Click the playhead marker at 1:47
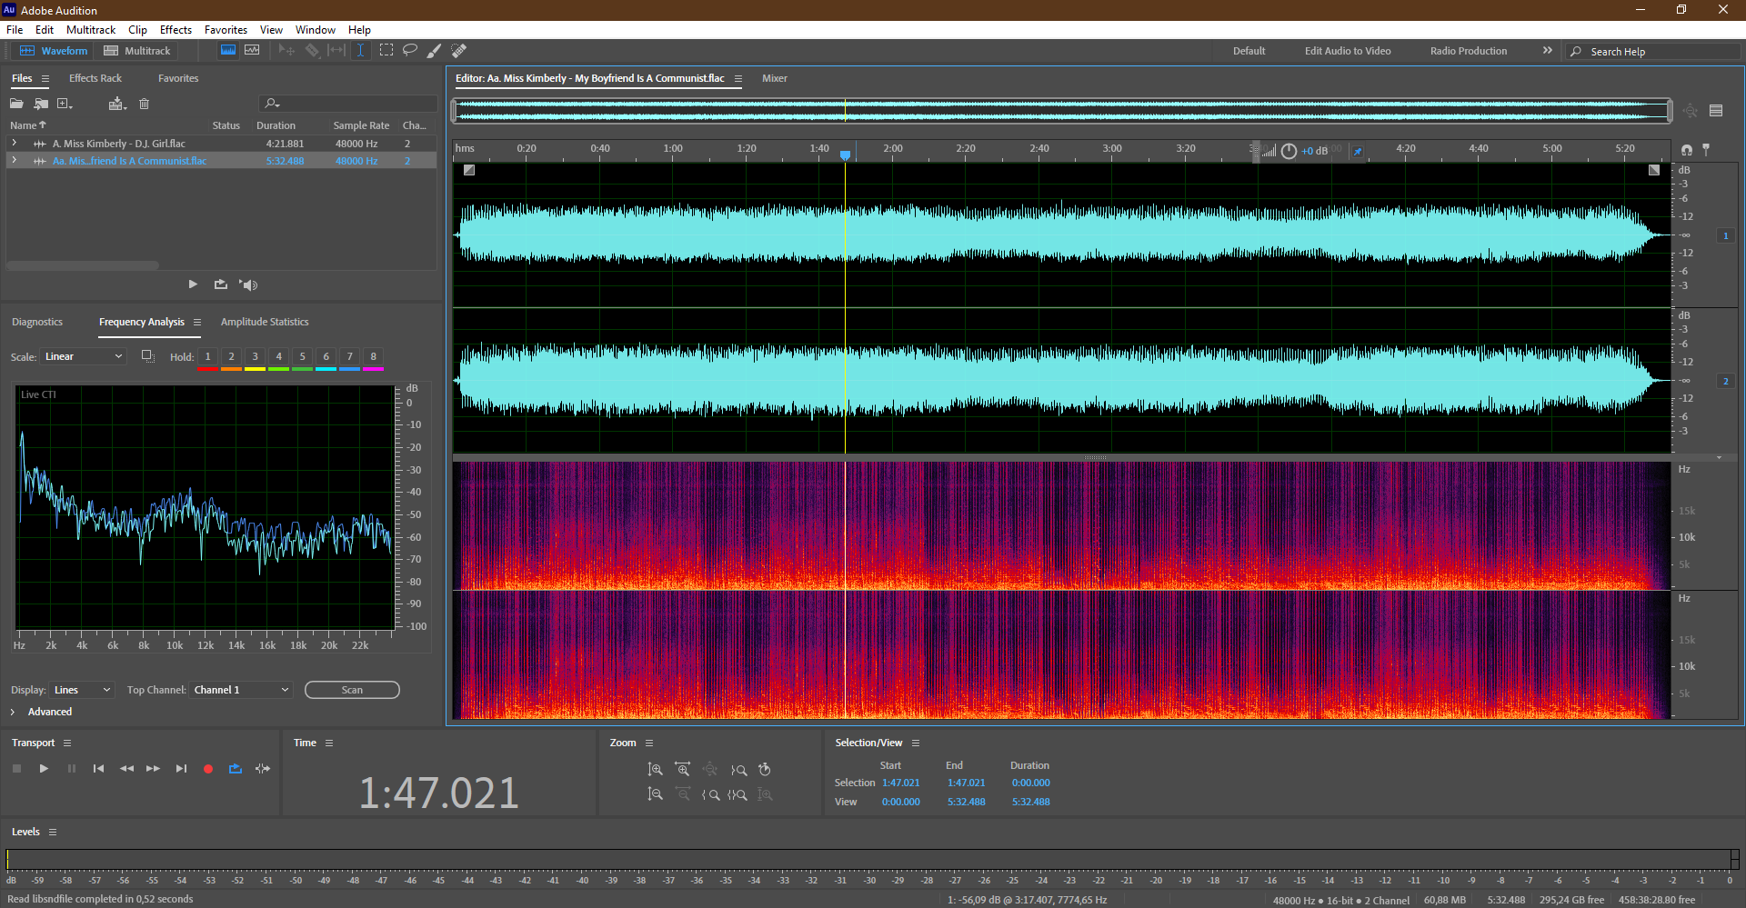This screenshot has height=908, width=1746. (845, 155)
